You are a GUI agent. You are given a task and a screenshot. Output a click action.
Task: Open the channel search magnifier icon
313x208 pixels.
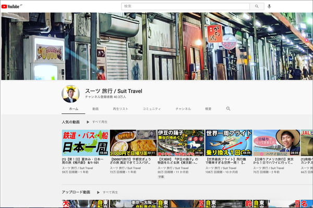coord(228,109)
